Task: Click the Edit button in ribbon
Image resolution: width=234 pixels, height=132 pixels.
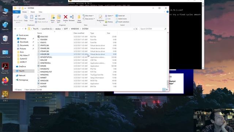Action: [x=108, y=19]
